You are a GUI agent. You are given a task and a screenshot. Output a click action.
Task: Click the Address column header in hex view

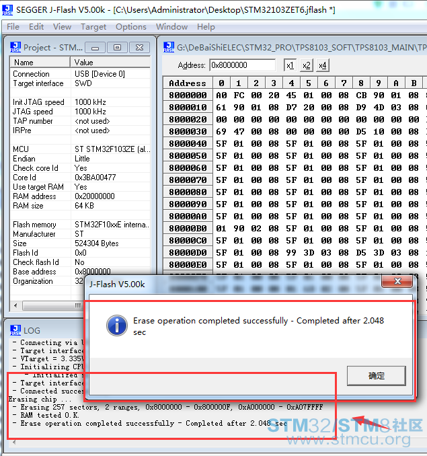188,83
